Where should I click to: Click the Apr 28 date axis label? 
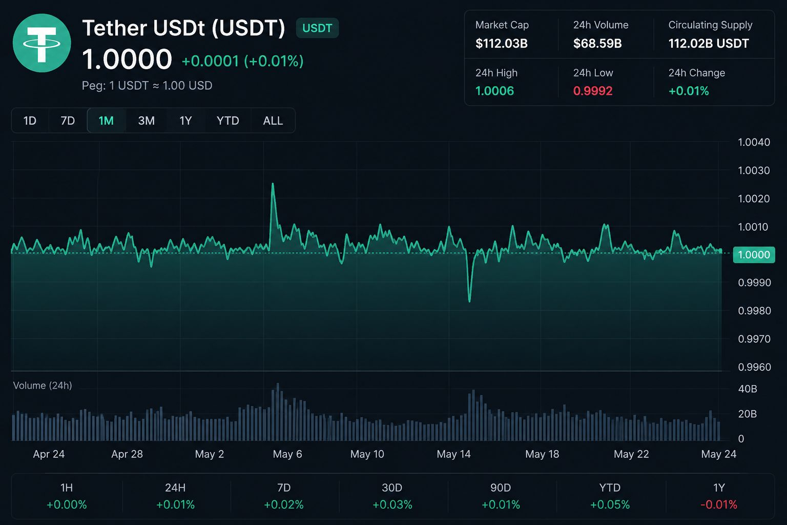coord(127,454)
